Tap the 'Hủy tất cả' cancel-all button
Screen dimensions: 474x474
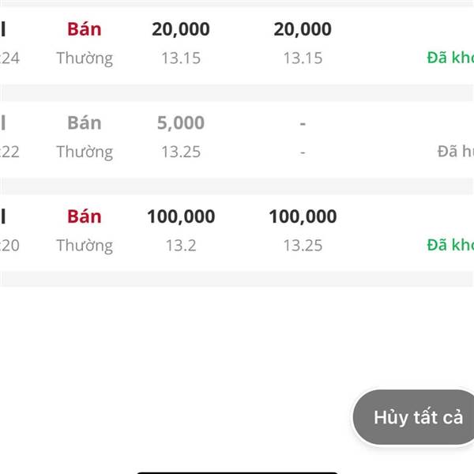pyautogui.click(x=413, y=417)
